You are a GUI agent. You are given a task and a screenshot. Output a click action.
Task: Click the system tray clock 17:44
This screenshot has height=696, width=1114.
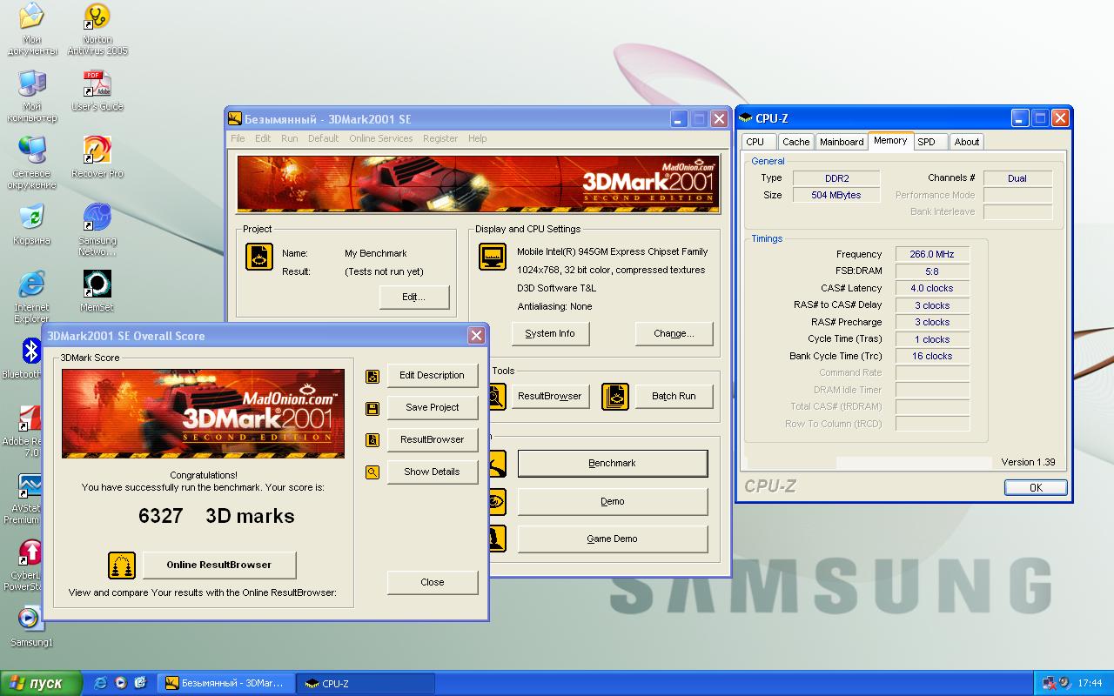pos(1090,683)
